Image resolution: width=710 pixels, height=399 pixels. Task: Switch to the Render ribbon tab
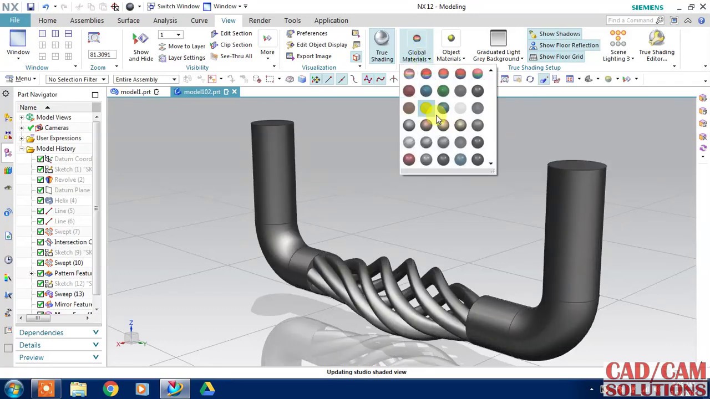tap(260, 21)
